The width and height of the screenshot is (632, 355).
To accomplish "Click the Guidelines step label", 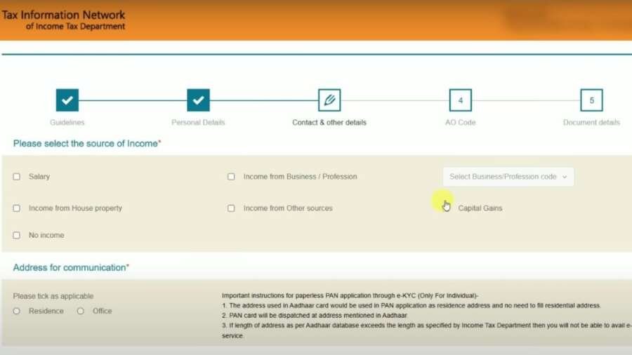I will tap(67, 122).
